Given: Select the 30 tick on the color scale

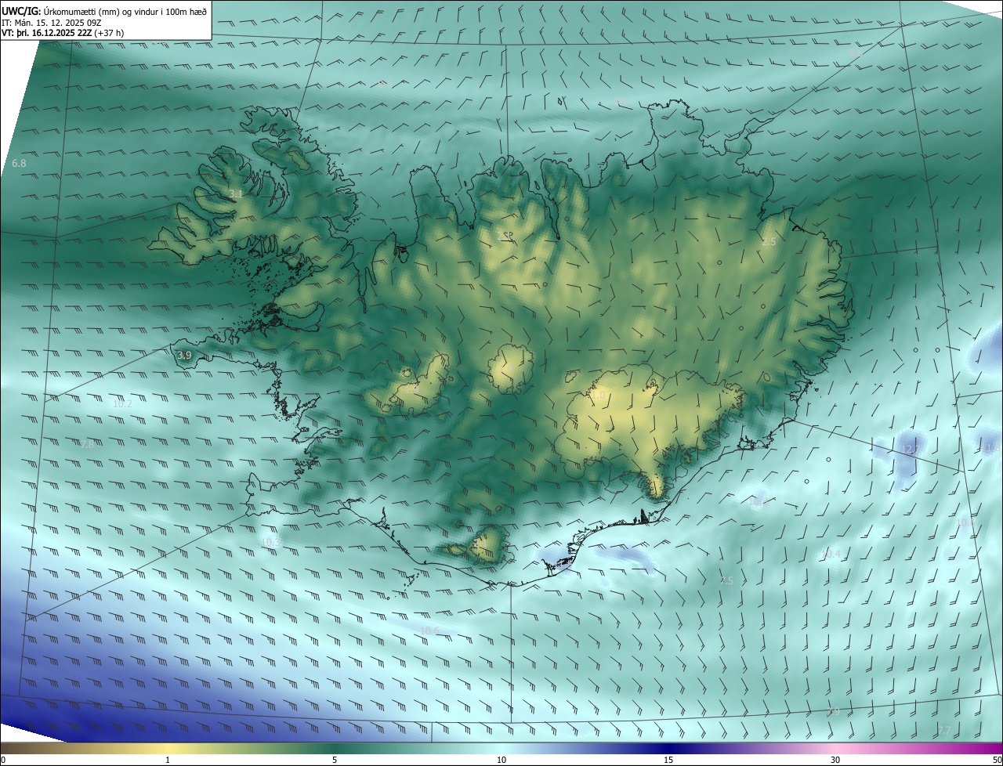Looking at the screenshot, I should [x=835, y=760].
